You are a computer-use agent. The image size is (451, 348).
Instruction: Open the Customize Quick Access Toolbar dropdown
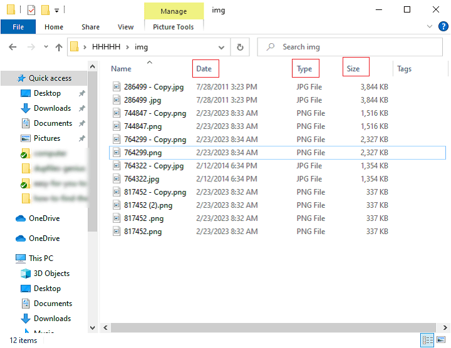pyautogui.click(x=56, y=11)
